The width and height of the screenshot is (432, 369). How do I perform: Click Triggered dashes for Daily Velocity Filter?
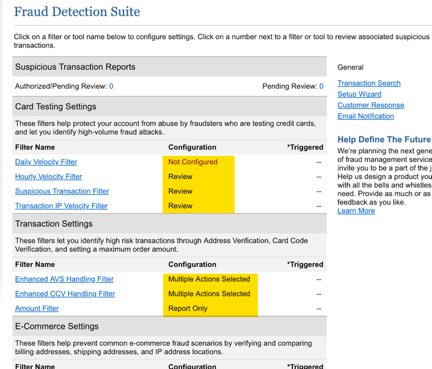coord(319,162)
